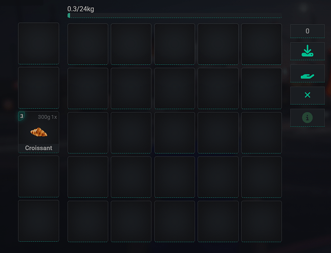The width and height of the screenshot is (331, 253).
Task: Select the fourth hotbar slot below Croissant
Action: pos(39,177)
